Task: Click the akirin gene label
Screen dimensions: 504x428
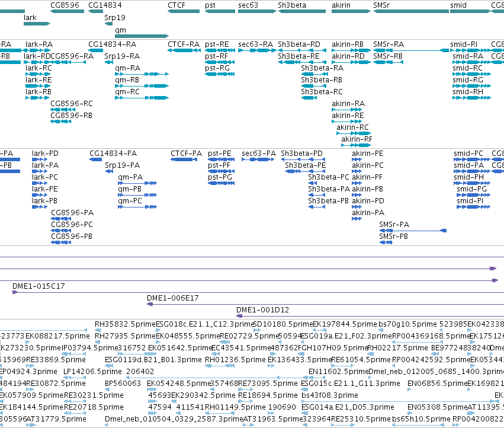Action: pos(341,5)
